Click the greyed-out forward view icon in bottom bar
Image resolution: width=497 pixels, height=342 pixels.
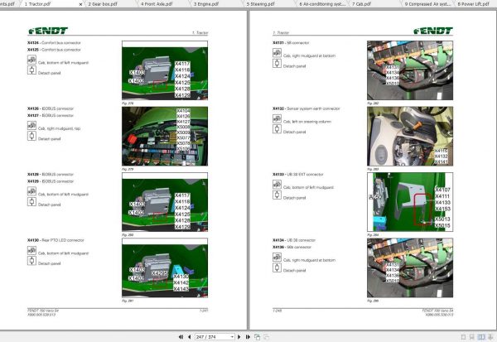click(267, 337)
